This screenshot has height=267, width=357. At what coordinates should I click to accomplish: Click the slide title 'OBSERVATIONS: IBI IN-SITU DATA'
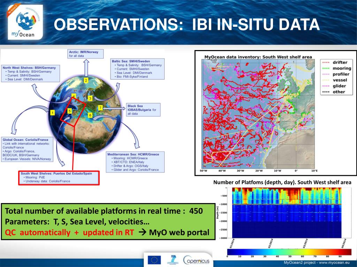(187, 25)
